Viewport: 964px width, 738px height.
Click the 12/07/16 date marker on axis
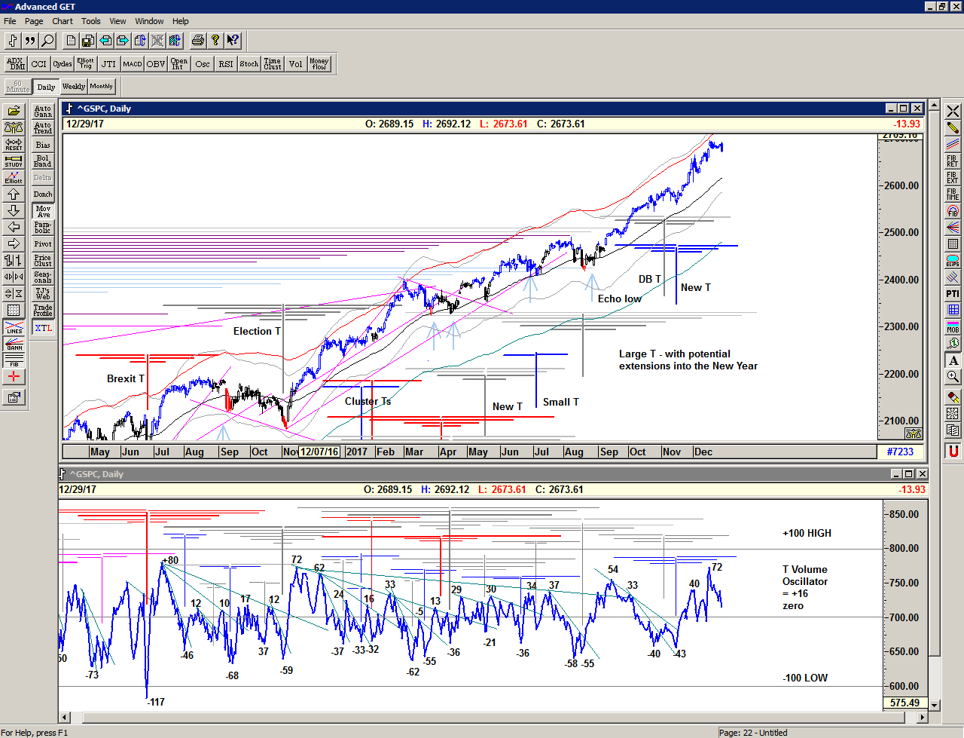coord(320,452)
